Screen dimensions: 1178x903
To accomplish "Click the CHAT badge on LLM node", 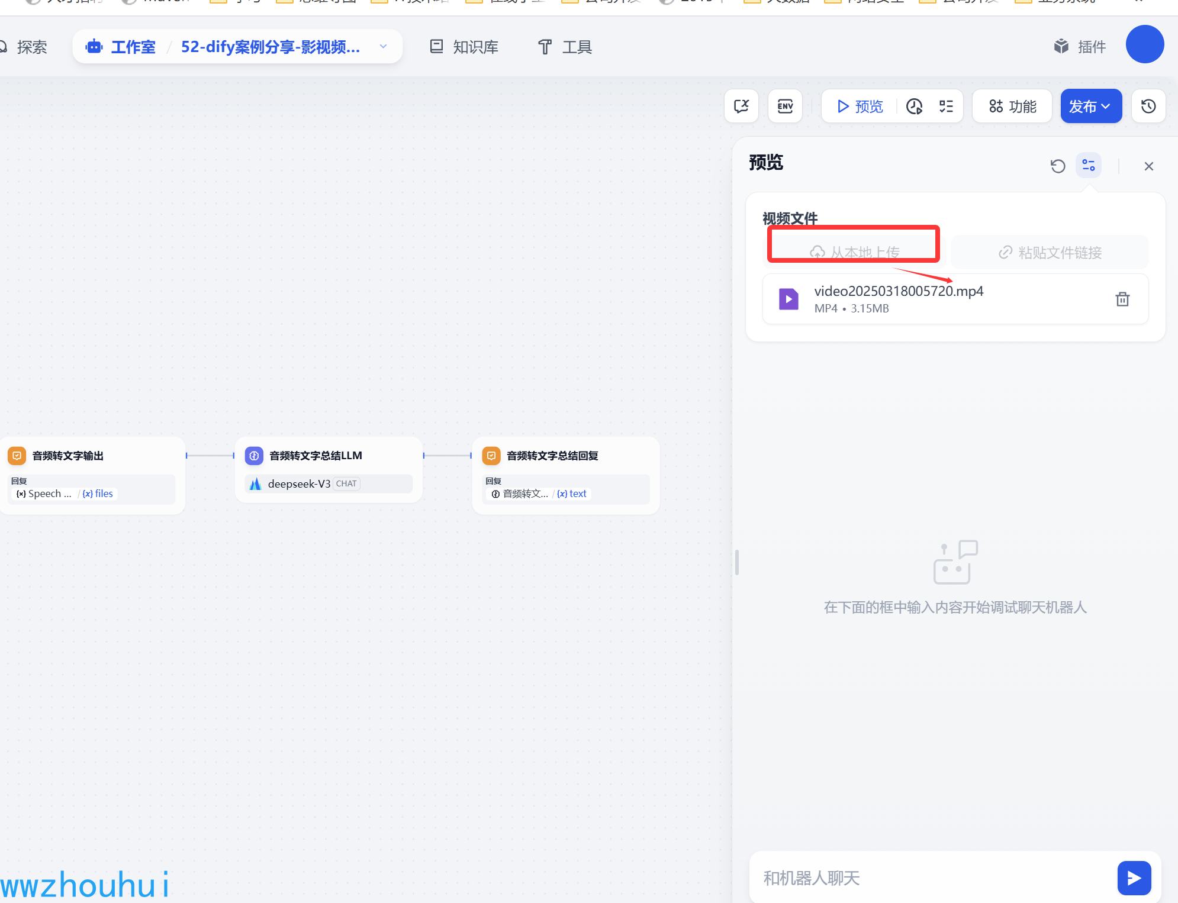I will click(346, 483).
